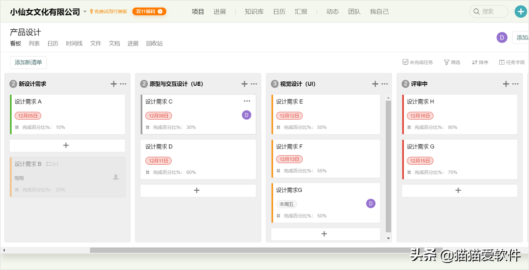
Task: Open the 进展 top menu
Action: tap(220, 12)
